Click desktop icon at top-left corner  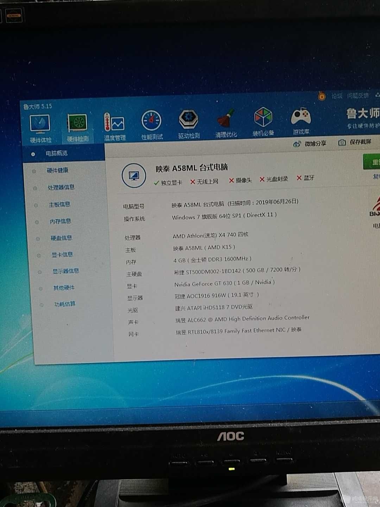coord(13,16)
